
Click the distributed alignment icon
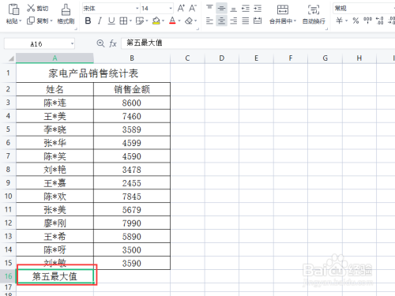(258, 21)
